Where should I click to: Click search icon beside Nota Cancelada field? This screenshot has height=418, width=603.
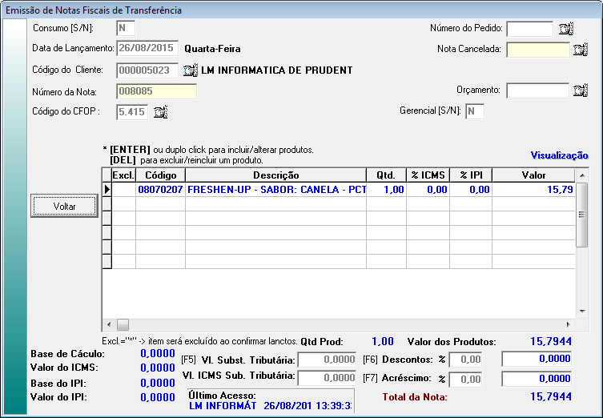click(581, 50)
